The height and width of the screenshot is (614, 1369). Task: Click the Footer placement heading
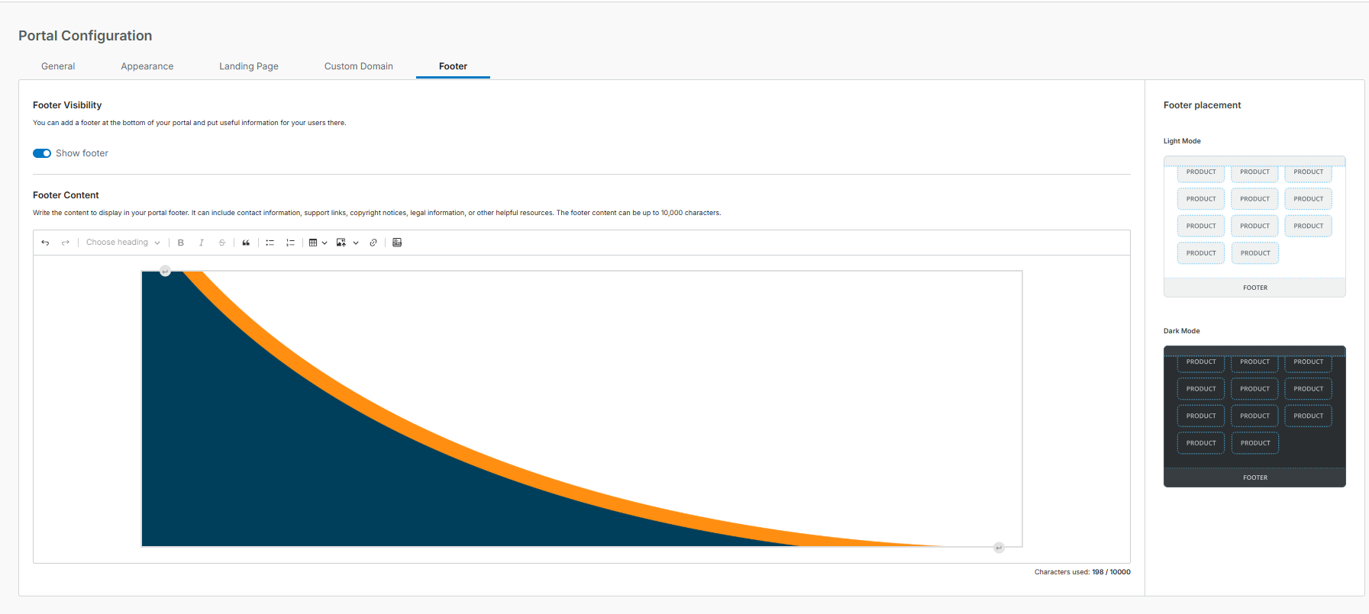pos(1202,105)
